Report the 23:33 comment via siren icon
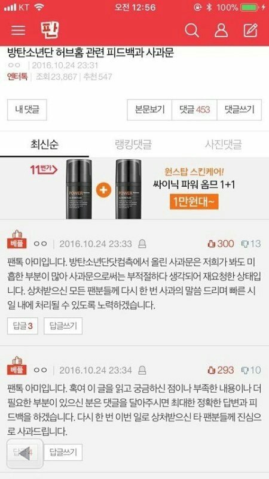The image size is (269, 479). (x=142, y=244)
